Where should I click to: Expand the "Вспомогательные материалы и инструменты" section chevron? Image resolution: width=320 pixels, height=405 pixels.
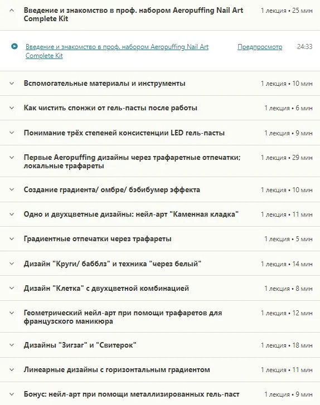tap(12, 84)
